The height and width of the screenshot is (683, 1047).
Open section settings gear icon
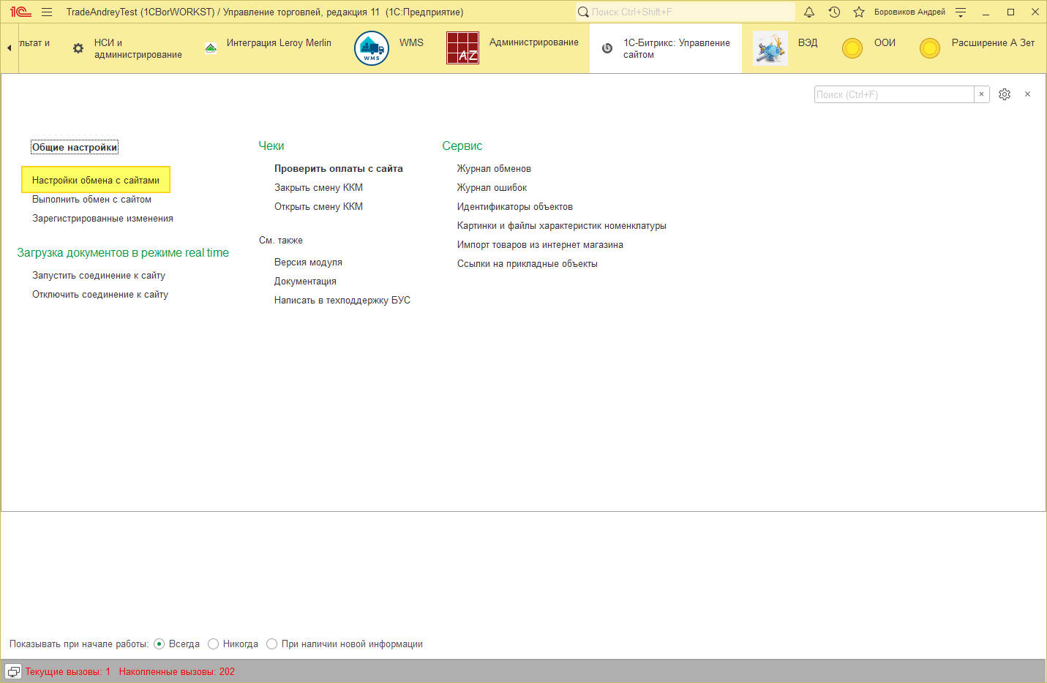point(1005,94)
